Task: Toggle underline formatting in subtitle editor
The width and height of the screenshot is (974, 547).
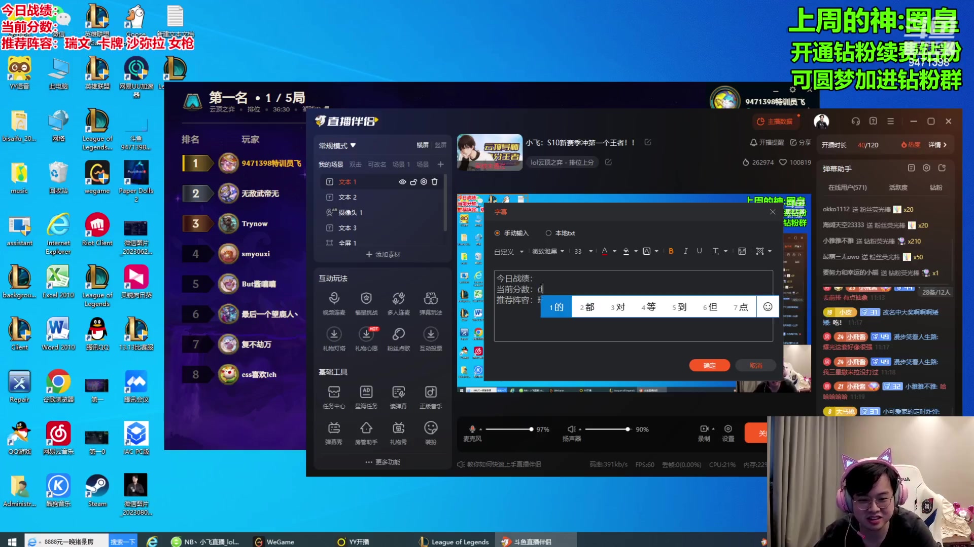Action: click(x=700, y=251)
